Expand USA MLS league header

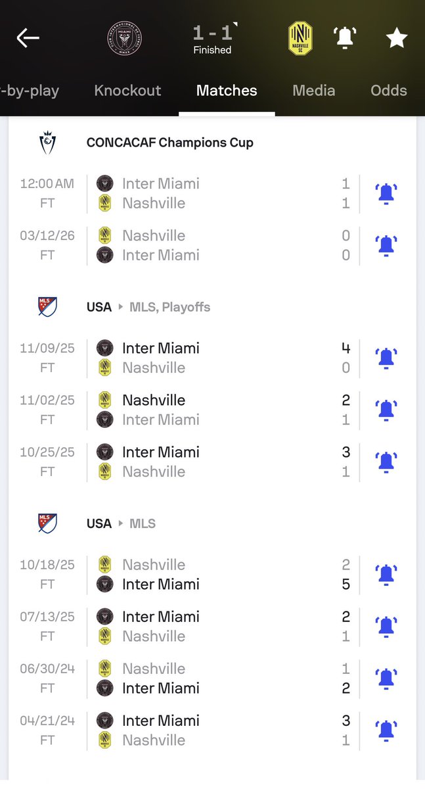click(122, 524)
